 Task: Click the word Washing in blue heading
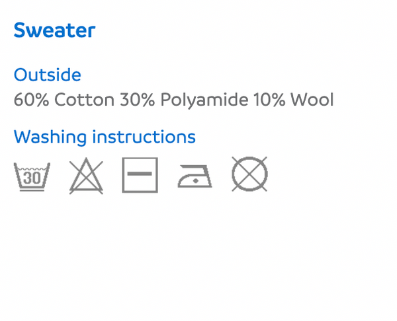pos(50,138)
